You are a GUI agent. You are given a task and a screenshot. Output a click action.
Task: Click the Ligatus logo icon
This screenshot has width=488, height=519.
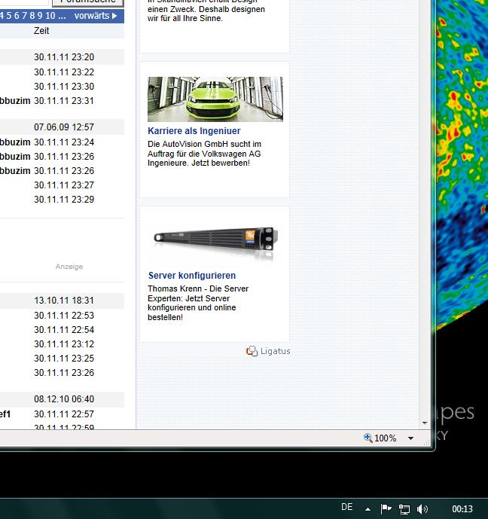[x=252, y=351]
